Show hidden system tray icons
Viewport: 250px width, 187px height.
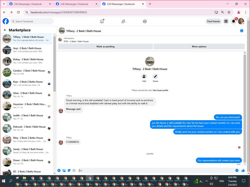pos(206,181)
